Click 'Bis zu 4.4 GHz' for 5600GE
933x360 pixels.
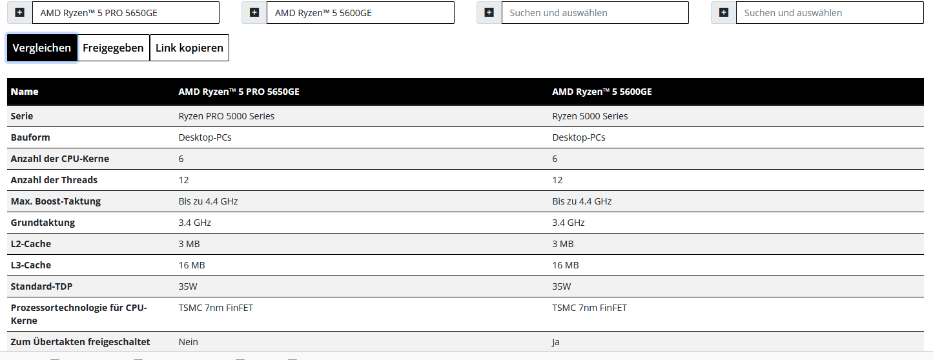582,201
